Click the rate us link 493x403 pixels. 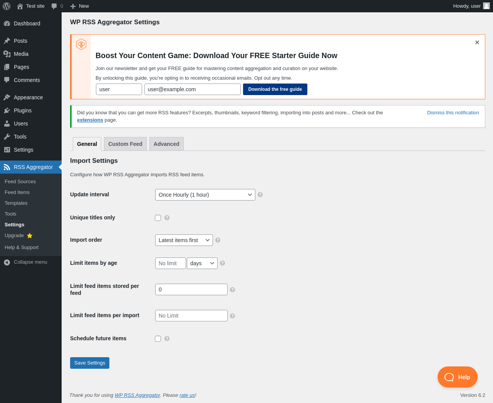click(187, 395)
